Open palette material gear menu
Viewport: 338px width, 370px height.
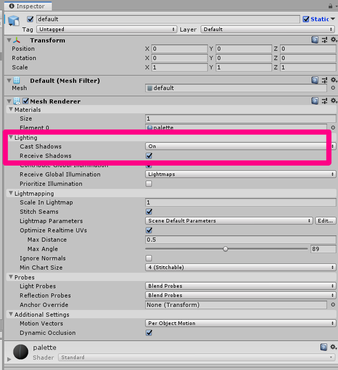point(333,347)
